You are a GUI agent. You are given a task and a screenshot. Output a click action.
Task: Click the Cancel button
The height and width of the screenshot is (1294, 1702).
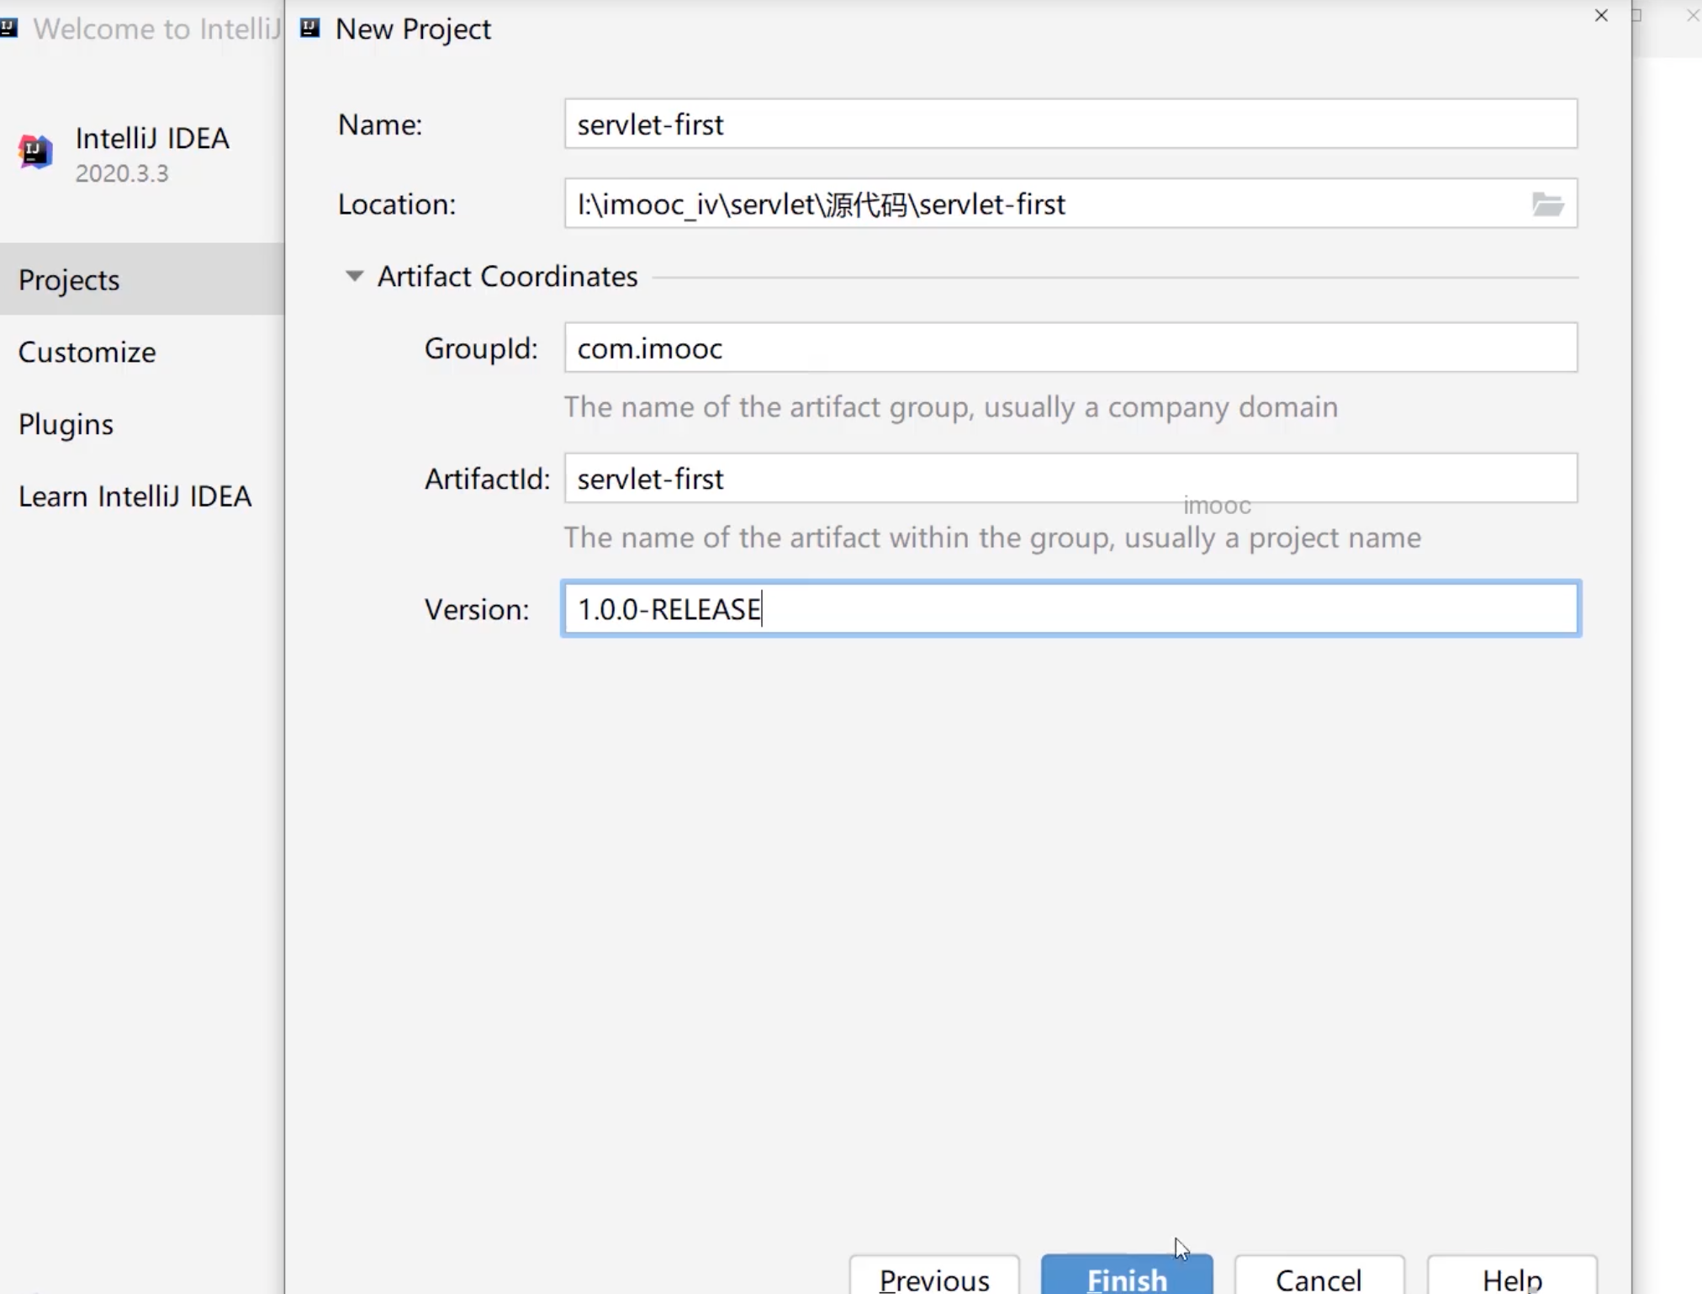click(x=1318, y=1278)
